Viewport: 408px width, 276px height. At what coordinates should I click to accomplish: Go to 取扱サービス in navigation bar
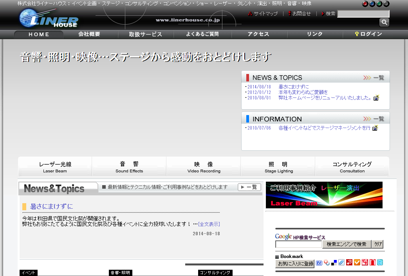tap(145, 34)
